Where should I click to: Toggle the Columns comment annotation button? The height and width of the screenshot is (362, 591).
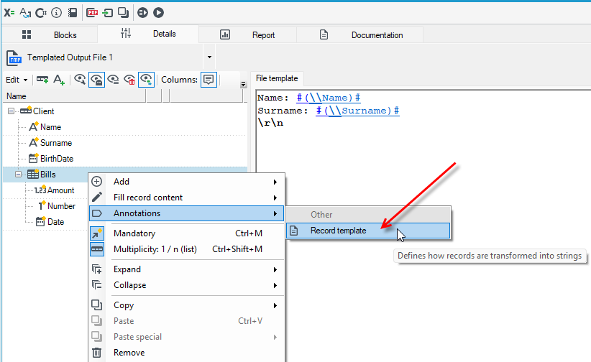coord(209,80)
